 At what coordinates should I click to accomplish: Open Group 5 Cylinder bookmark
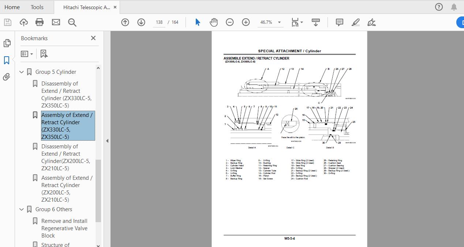(x=56, y=72)
